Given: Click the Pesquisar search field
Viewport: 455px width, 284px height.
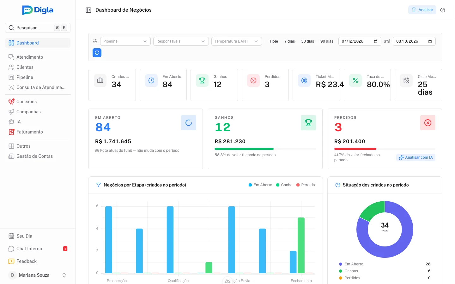Looking at the screenshot, I should click(38, 28).
